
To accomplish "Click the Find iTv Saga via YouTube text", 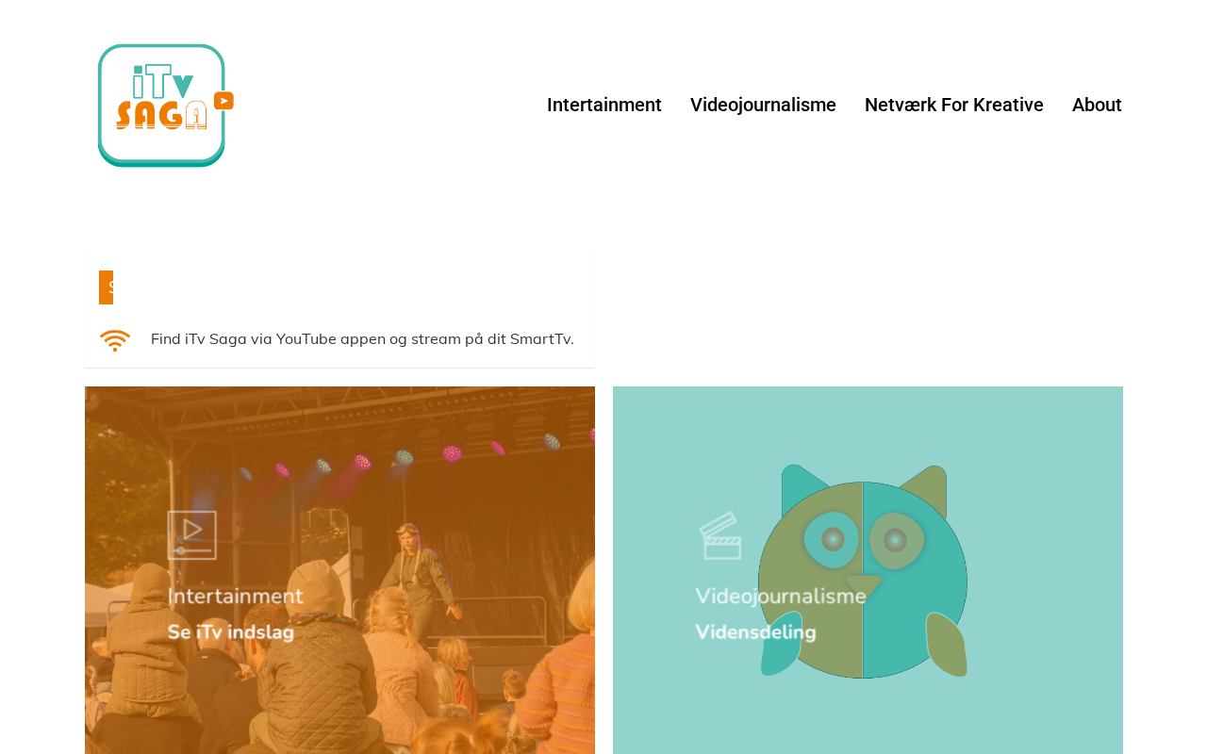I will 362,339.
